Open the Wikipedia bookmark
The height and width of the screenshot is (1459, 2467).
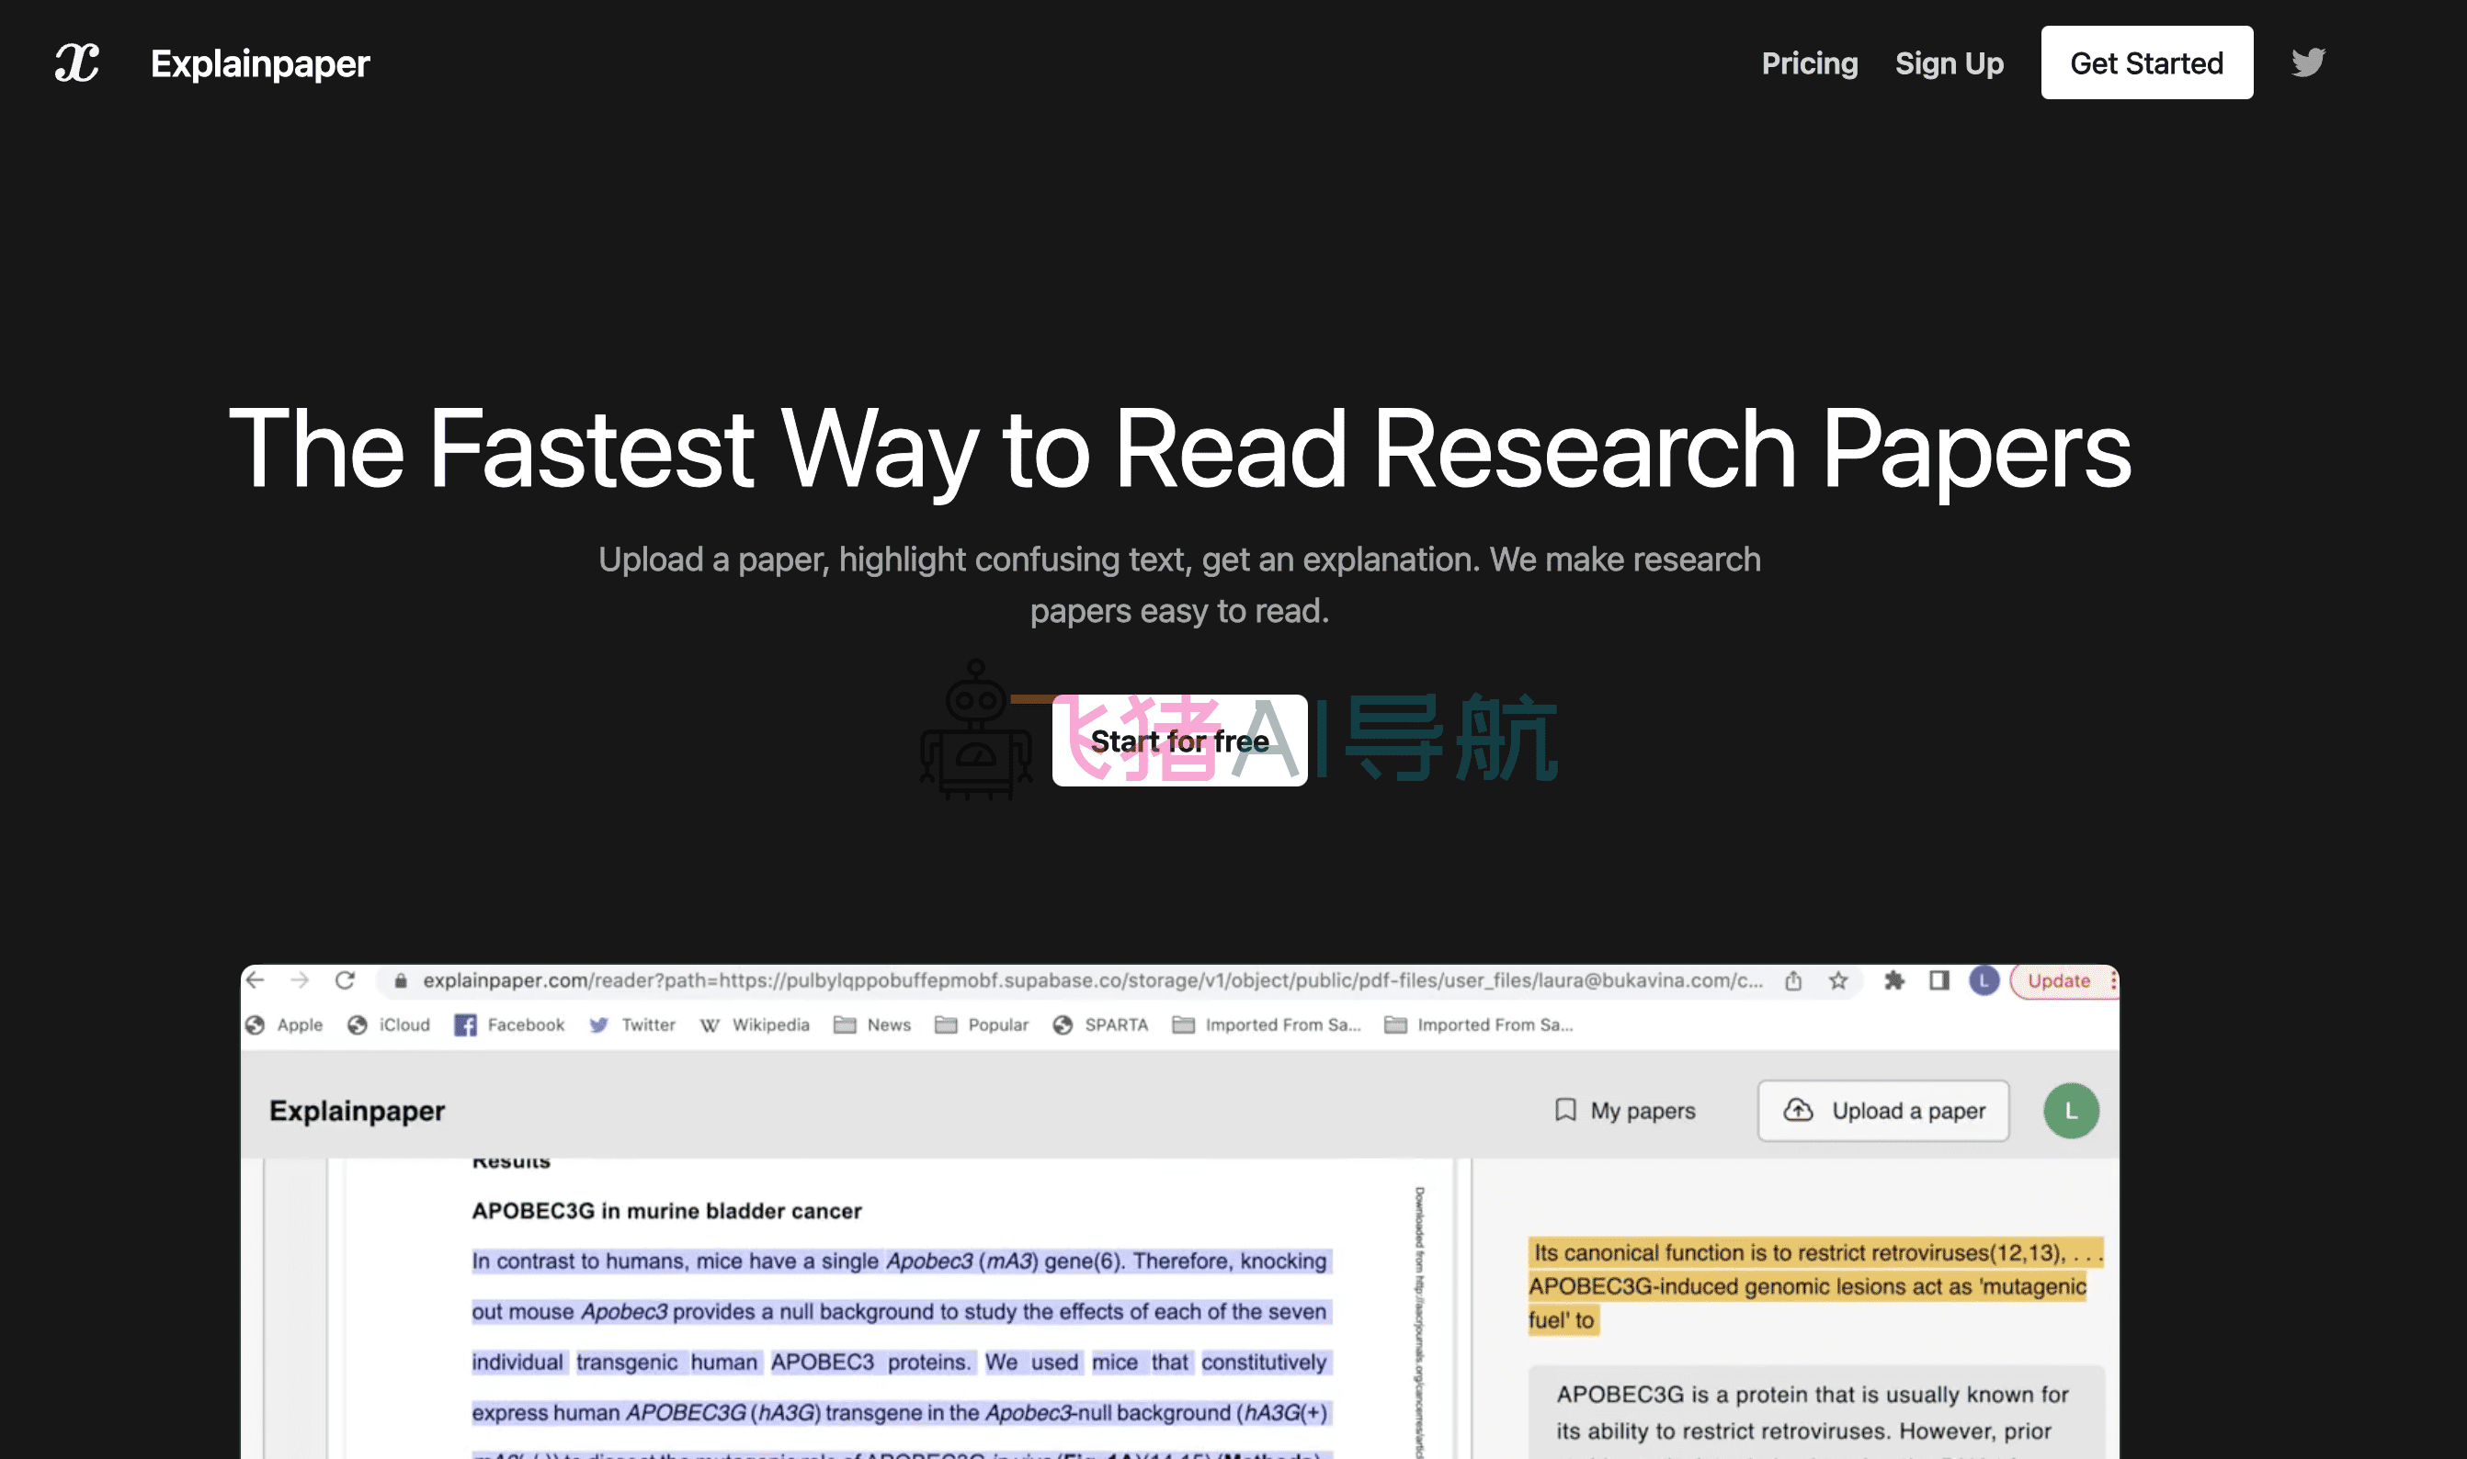[756, 1024]
